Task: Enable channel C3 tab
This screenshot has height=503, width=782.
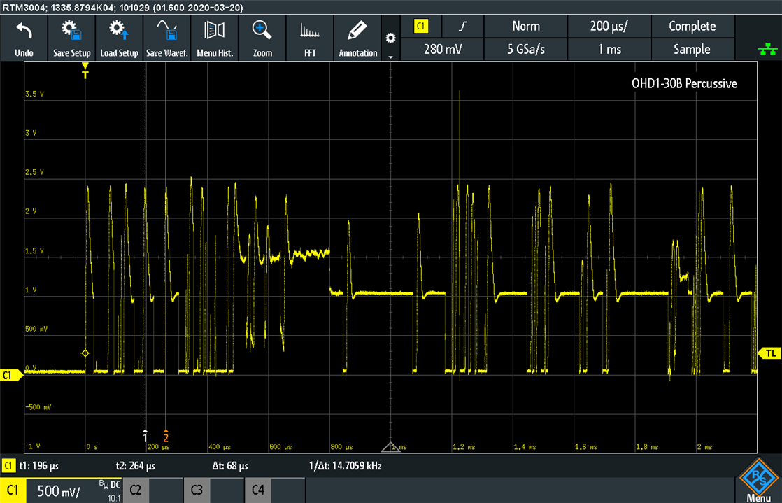Action: [213, 490]
